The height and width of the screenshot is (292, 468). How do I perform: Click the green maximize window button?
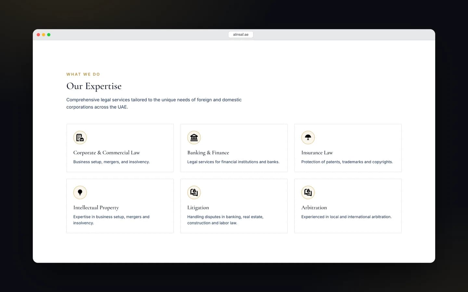coord(49,35)
